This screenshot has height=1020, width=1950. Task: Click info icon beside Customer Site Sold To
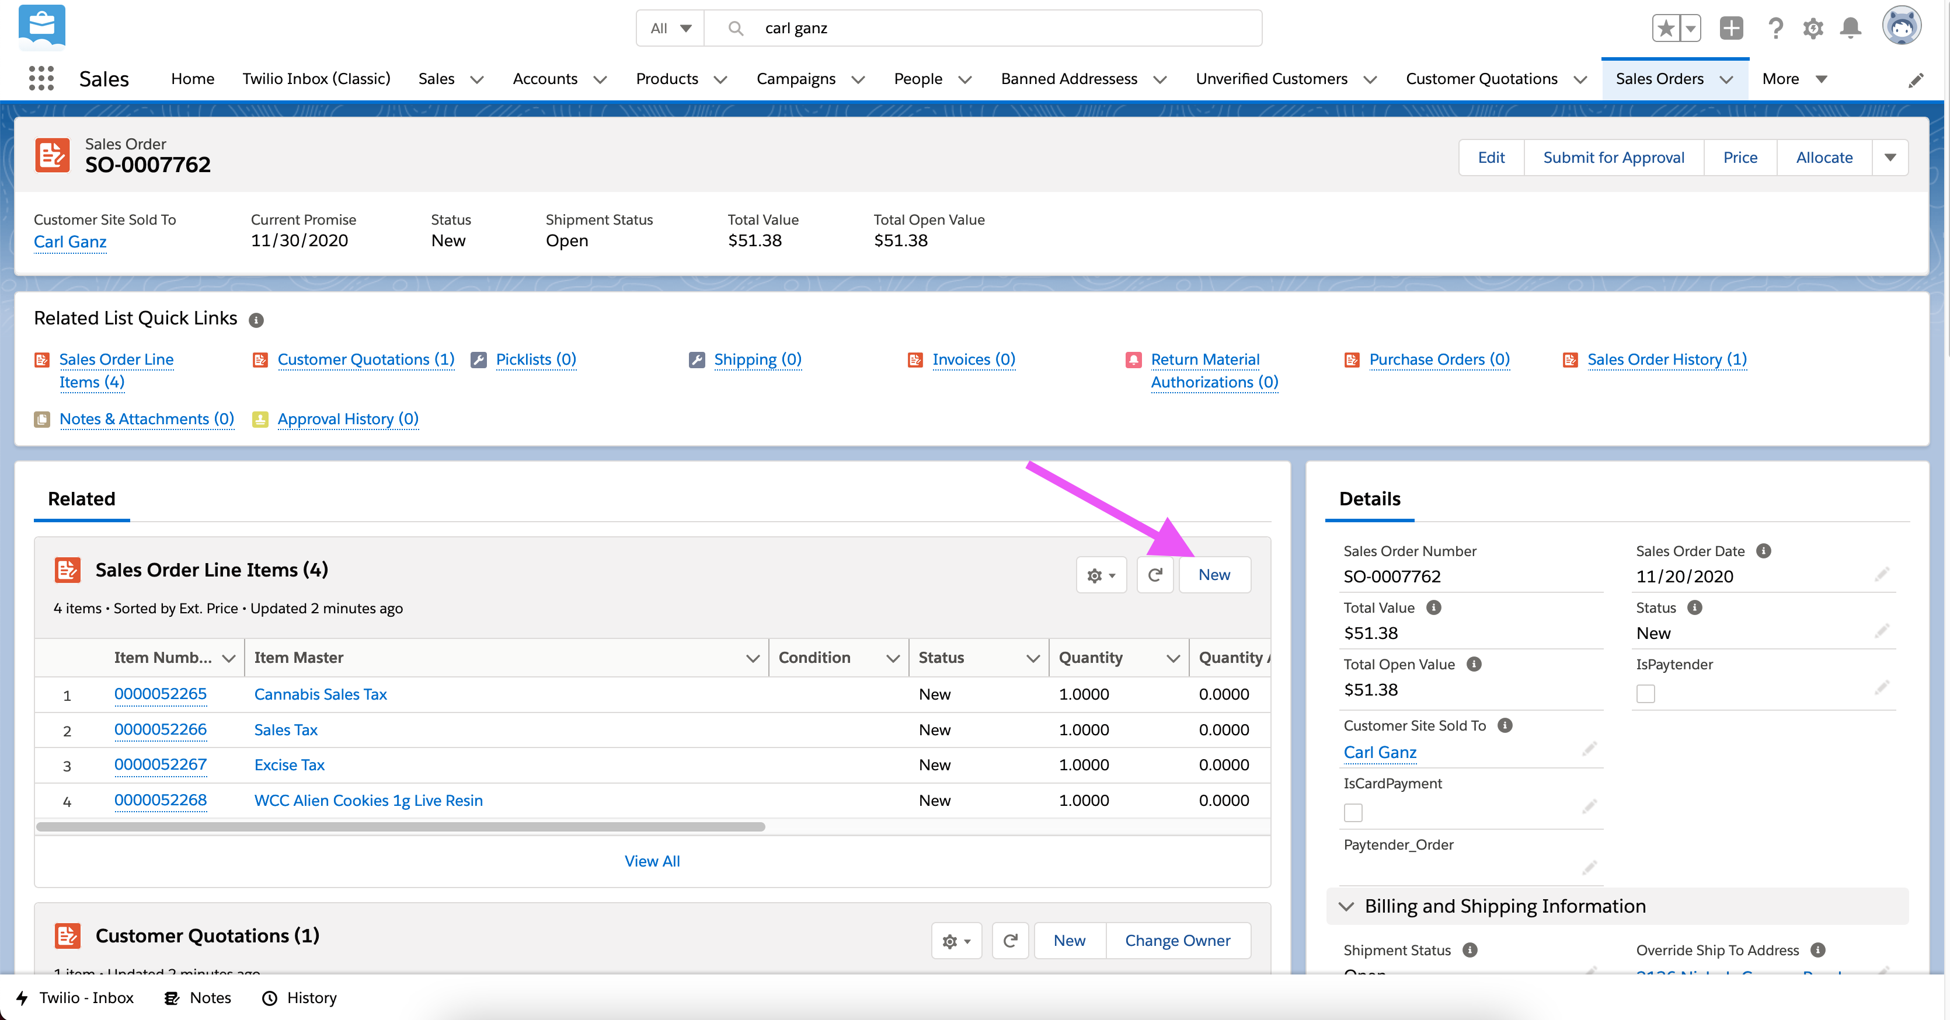pos(1506,725)
